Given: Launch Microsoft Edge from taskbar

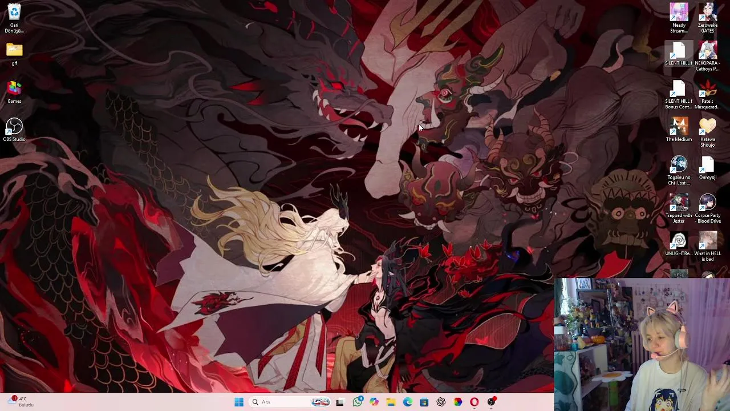Looking at the screenshot, I should [x=408, y=402].
